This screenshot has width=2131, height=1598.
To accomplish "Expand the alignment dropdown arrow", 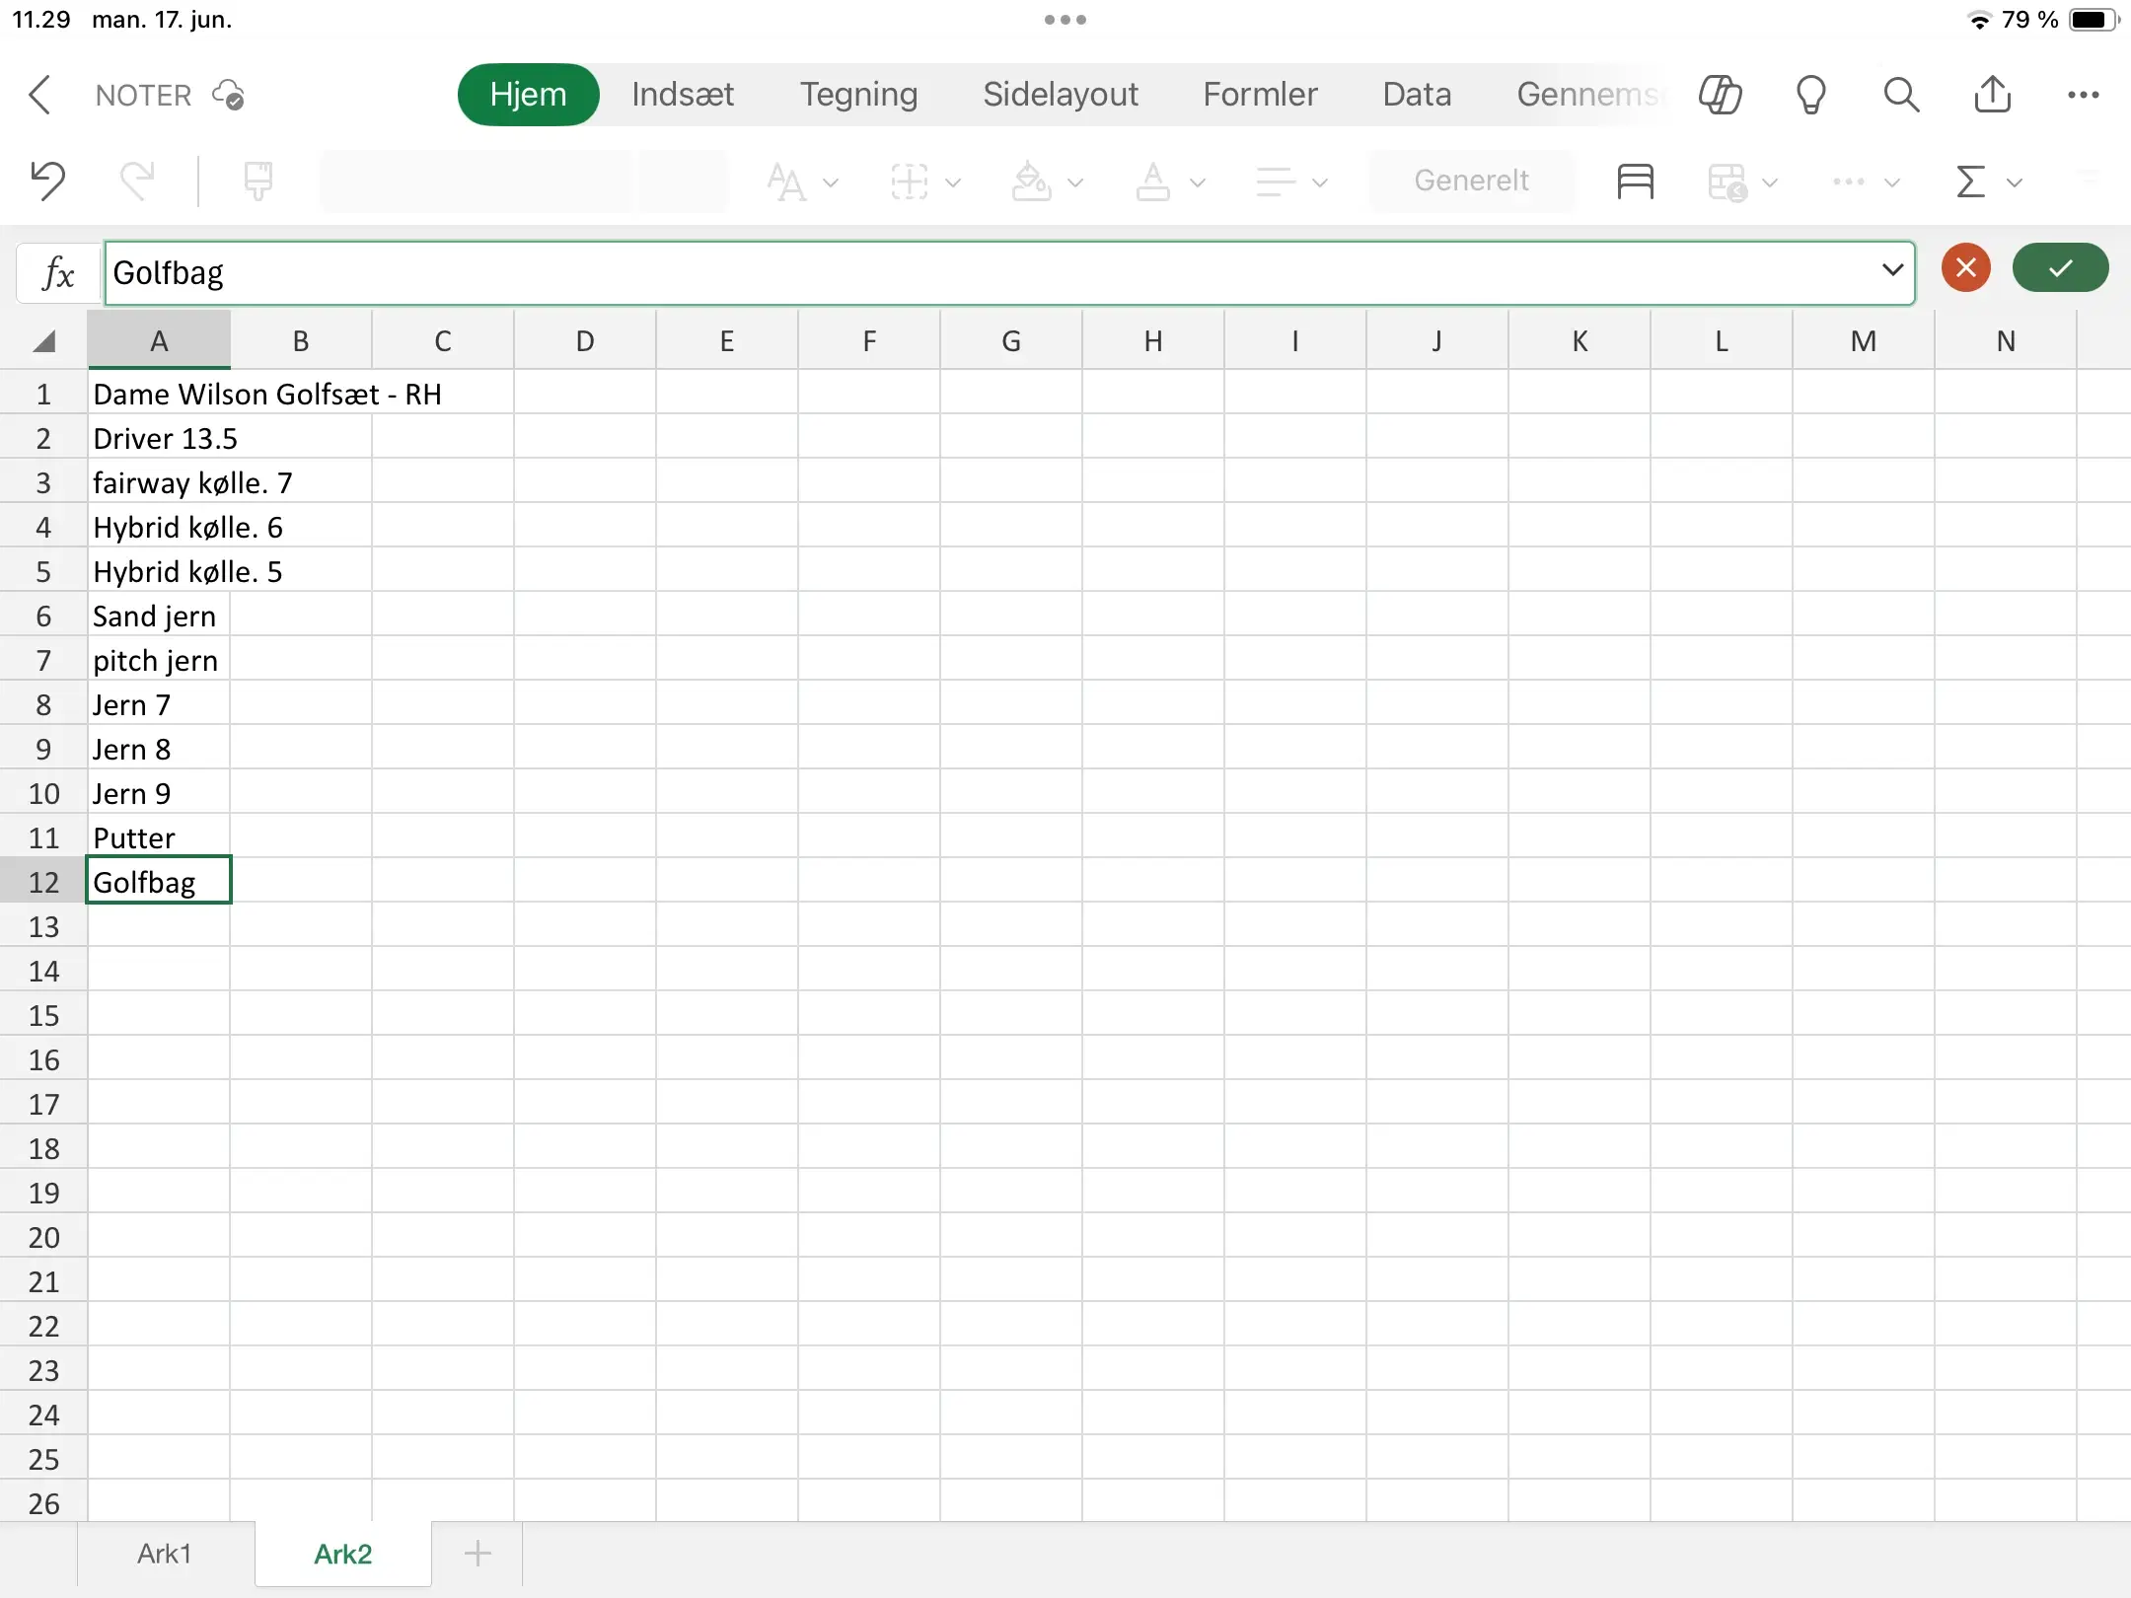I will click(x=1320, y=182).
